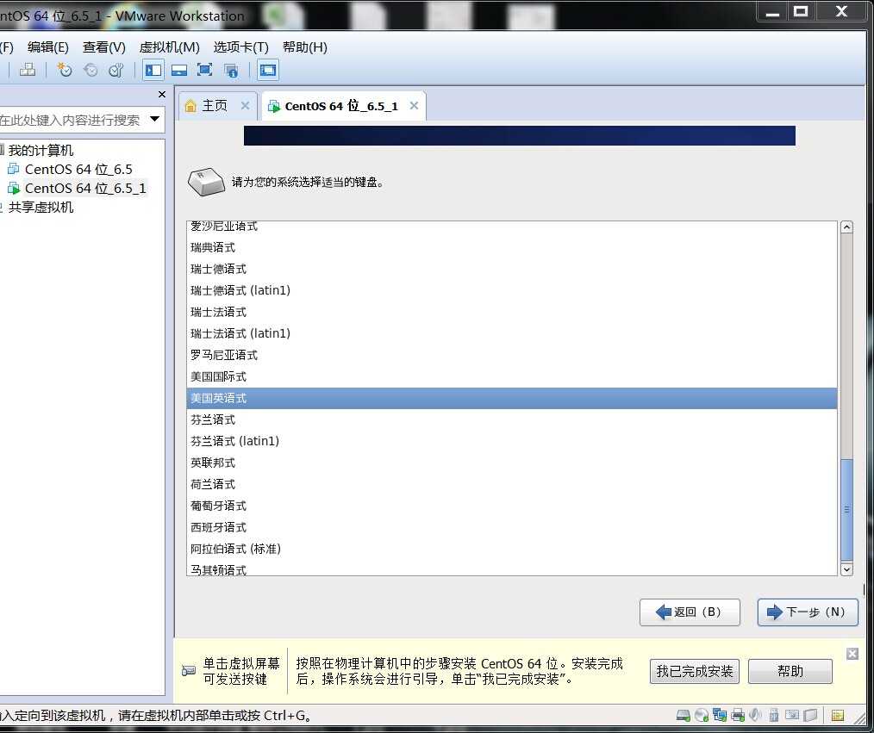Open the 编辑(E) menu
This screenshot has height=733, width=874.
pyautogui.click(x=48, y=47)
